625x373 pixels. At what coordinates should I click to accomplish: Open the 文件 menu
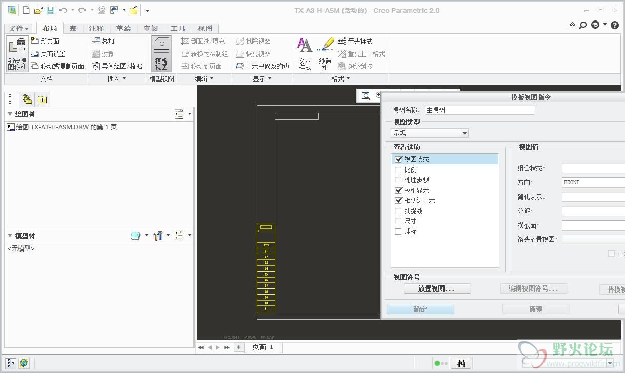[x=19, y=28]
